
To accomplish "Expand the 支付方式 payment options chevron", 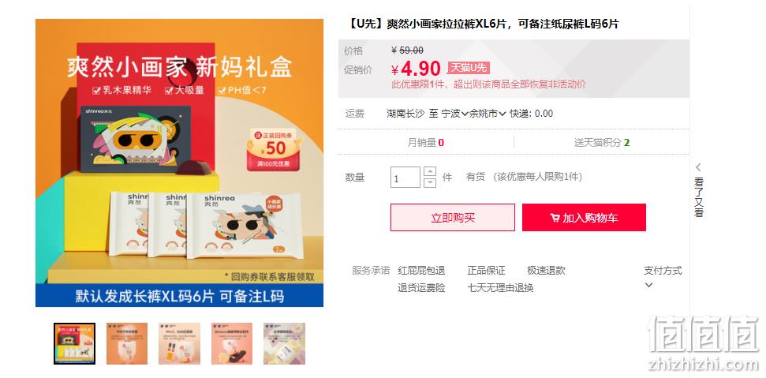I will (x=648, y=285).
